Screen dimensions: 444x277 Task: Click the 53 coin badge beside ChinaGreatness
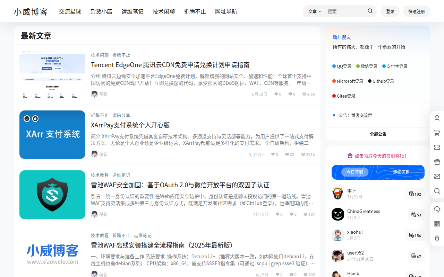tap(416, 215)
